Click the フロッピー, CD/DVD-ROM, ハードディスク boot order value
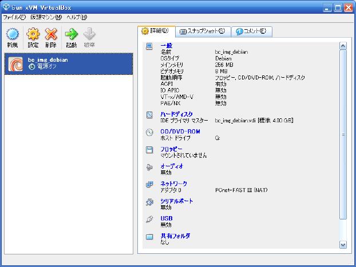 pos(260,78)
